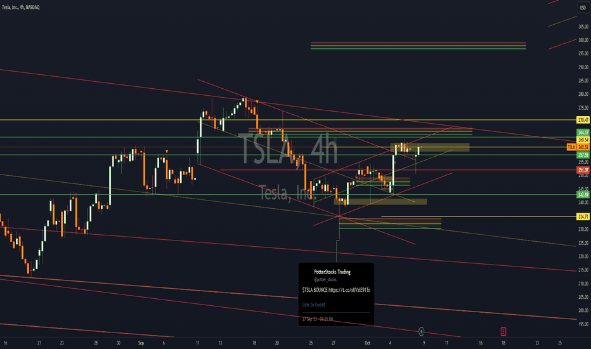Click the 300.00 price axis value
The width and height of the screenshot is (591, 349).
(583, 40)
